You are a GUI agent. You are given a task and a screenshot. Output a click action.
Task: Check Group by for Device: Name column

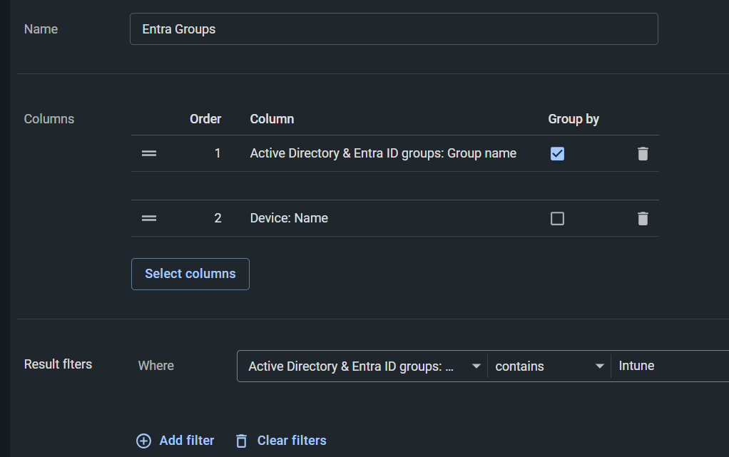click(557, 218)
